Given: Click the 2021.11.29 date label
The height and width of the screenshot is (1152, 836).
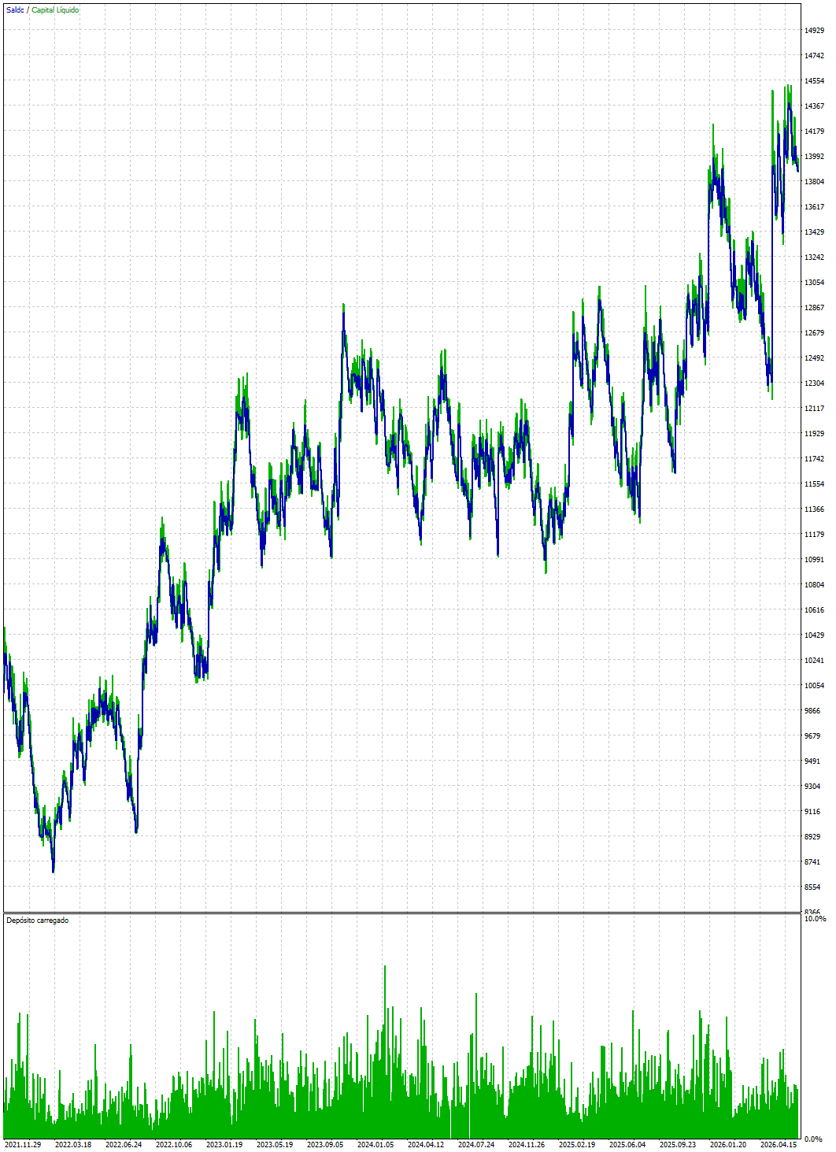Looking at the screenshot, I should tap(23, 1145).
